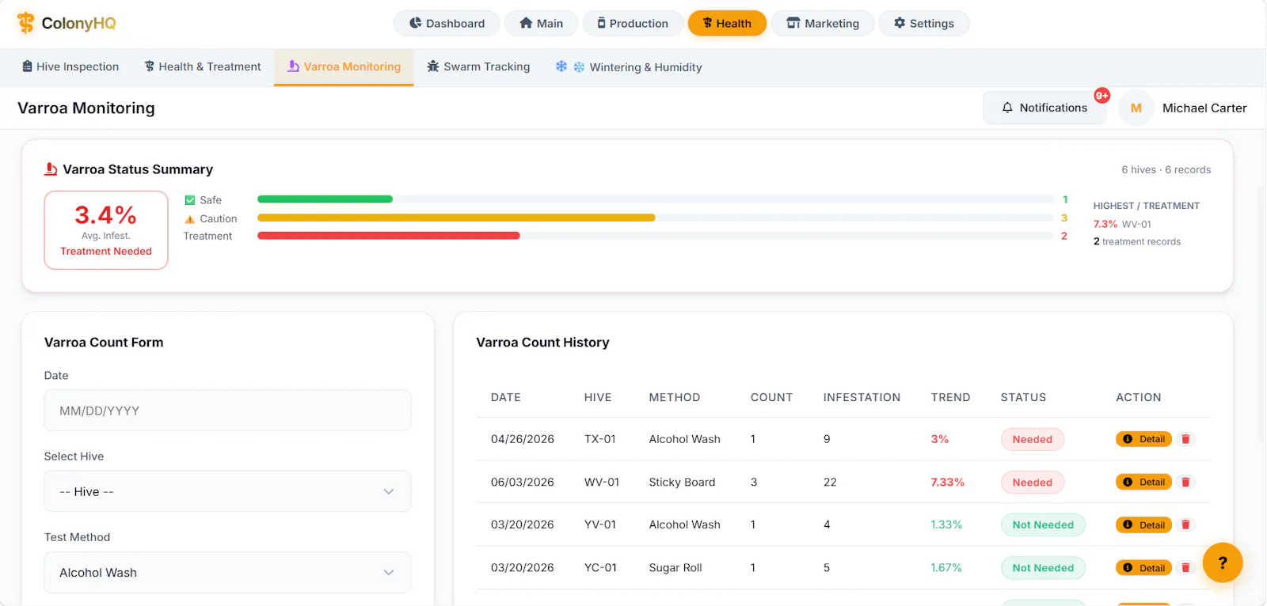Click the Caution warning triangle icon
The image size is (1267, 606).
[190, 219]
